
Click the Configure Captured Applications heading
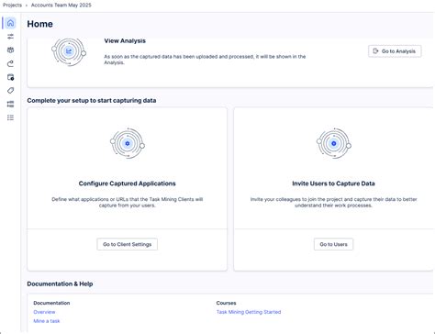pos(128,184)
